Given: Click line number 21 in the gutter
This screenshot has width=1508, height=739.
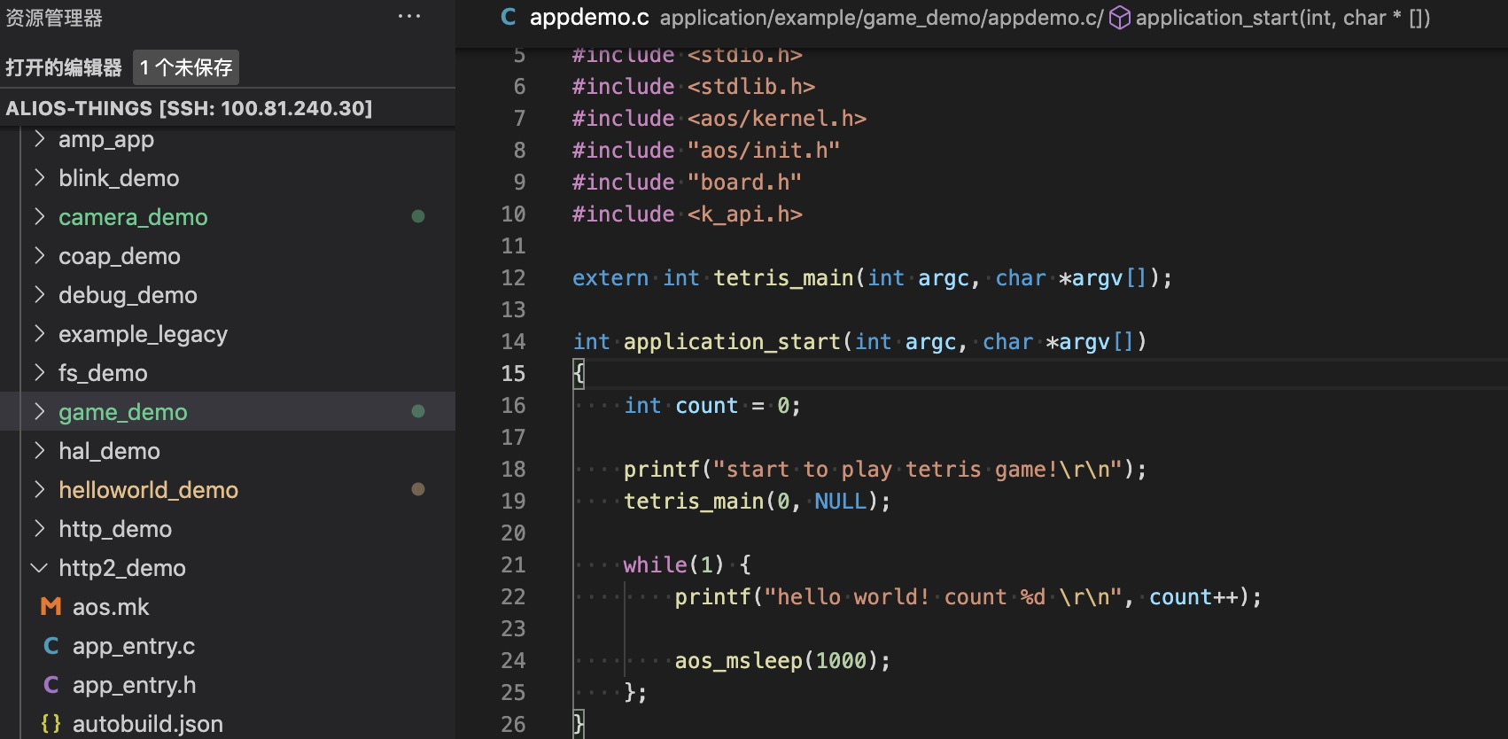Looking at the screenshot, I should (x=513, y=565).
